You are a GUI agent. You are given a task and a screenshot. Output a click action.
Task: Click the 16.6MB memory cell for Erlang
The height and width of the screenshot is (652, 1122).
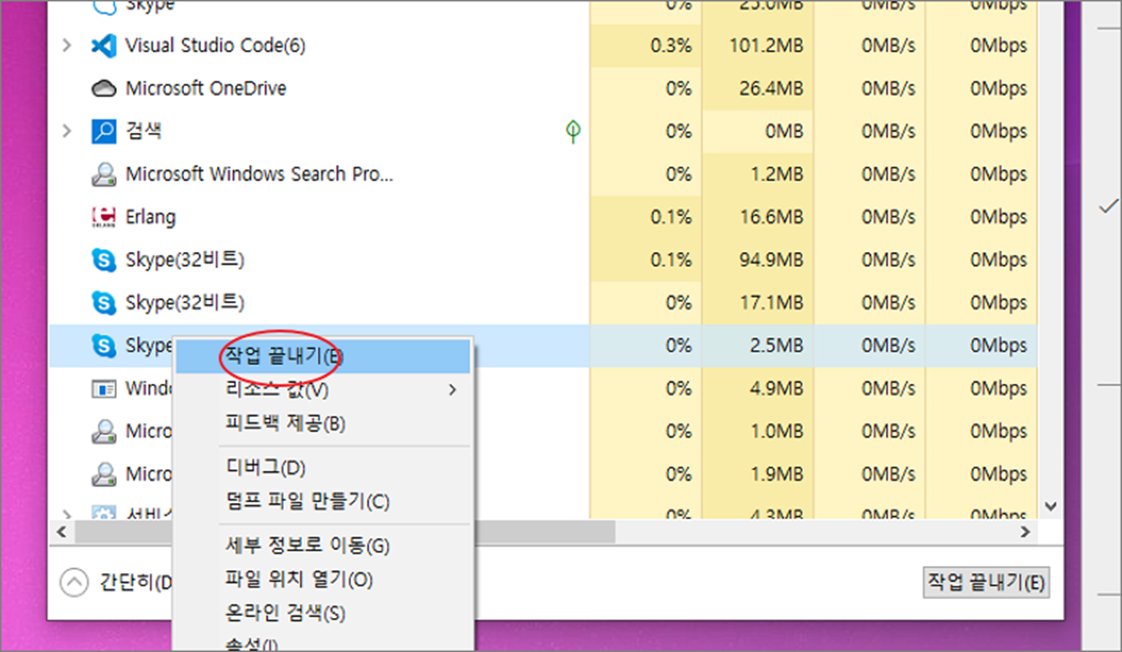coord(758,217)
